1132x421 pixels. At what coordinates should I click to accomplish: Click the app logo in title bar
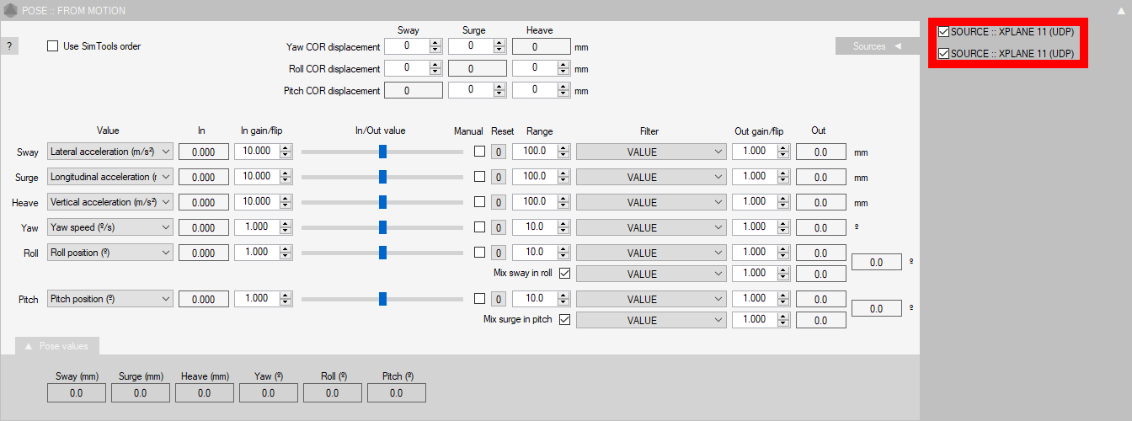tap(10, 10)
